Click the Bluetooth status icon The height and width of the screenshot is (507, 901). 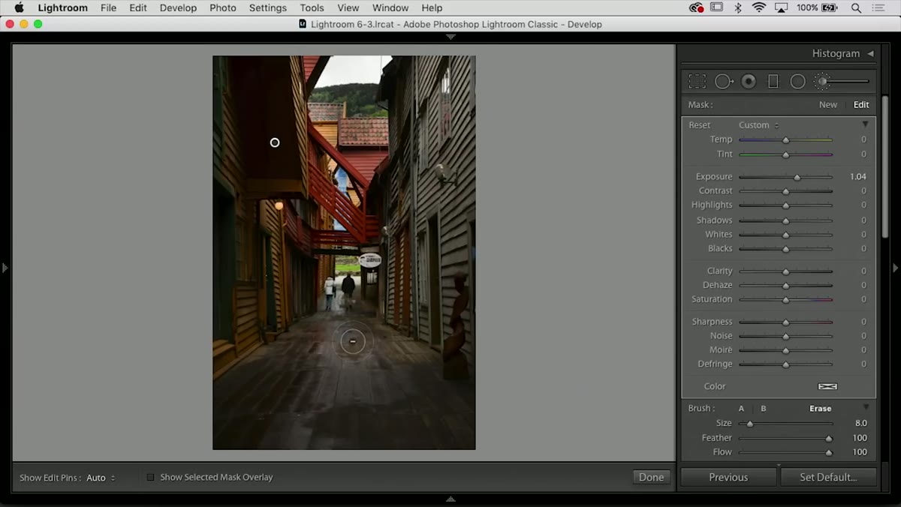[738, 7]
